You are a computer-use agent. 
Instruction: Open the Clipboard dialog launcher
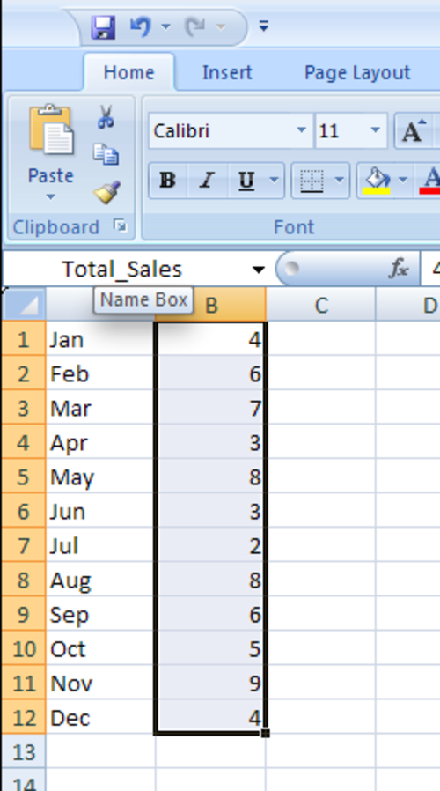click(120, 226)
